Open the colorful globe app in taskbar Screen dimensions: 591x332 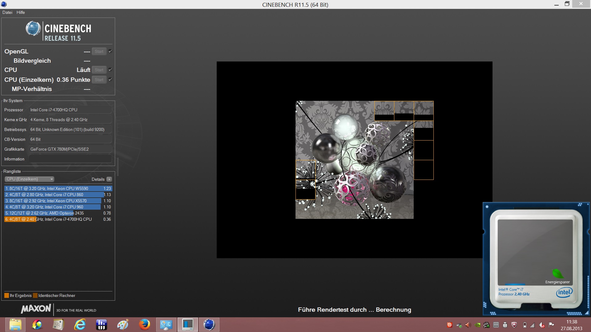(37, 325)
